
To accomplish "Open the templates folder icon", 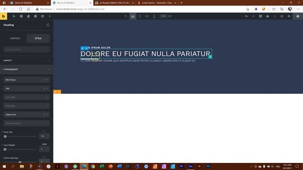I will pos(267,17).
